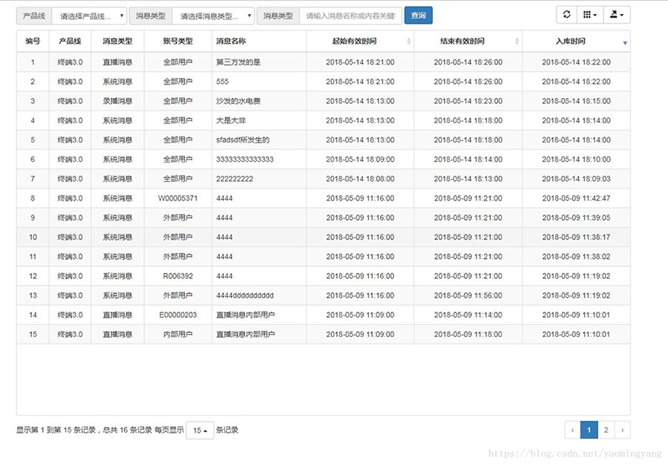This screenshot has width=668, height=464.
Task: Click the message keyword search field
Action: [x=350, y=16]
